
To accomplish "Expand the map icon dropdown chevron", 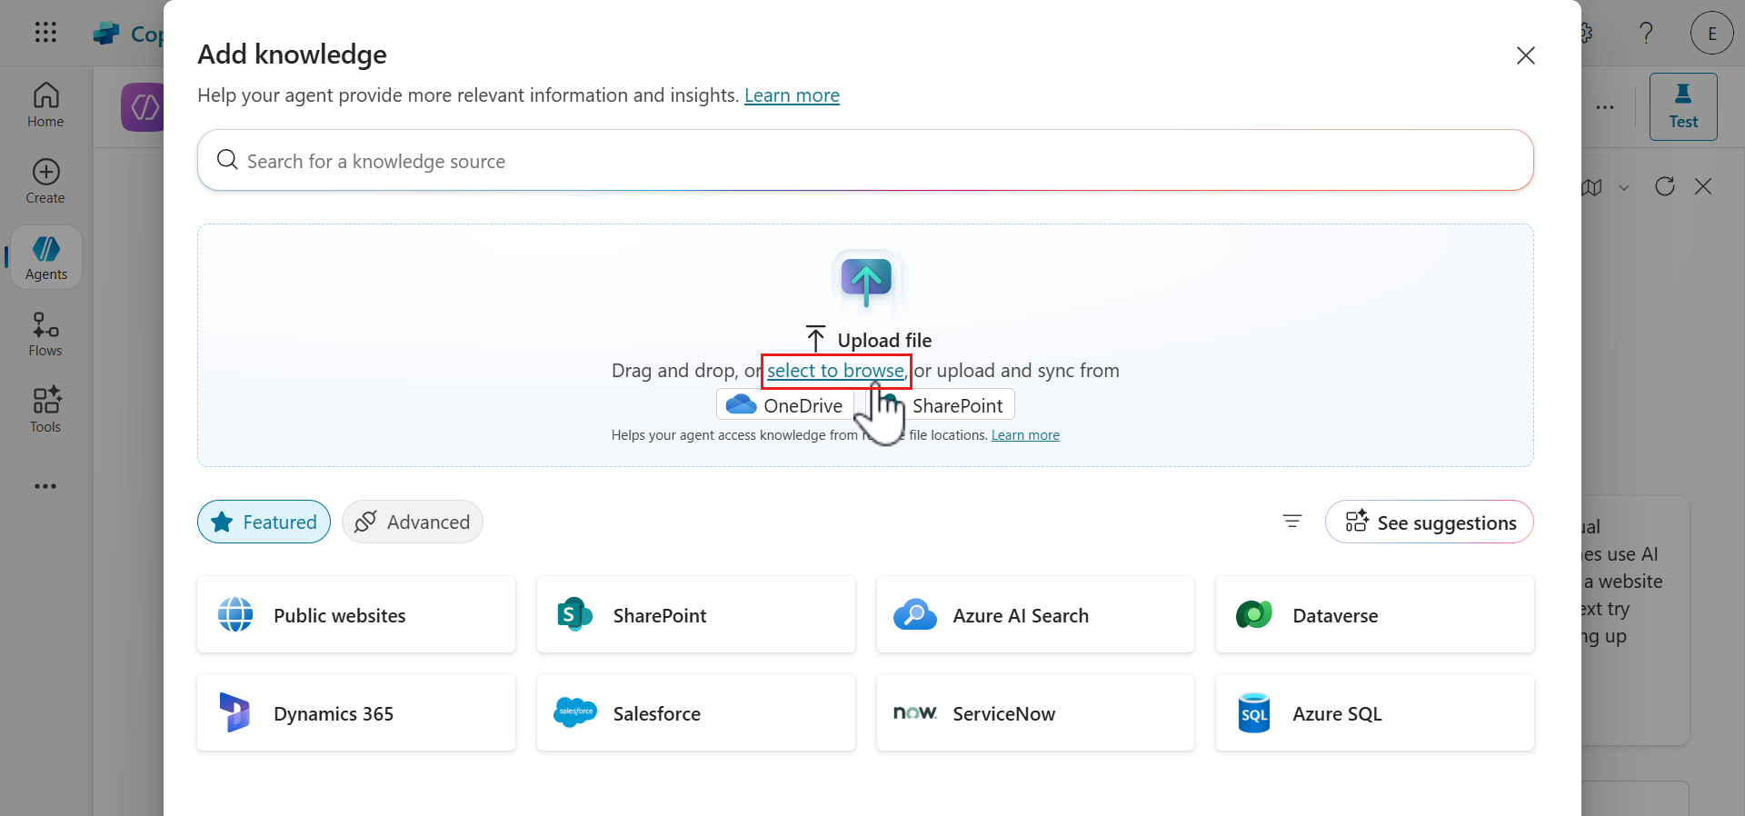I will click(1624, 187).
